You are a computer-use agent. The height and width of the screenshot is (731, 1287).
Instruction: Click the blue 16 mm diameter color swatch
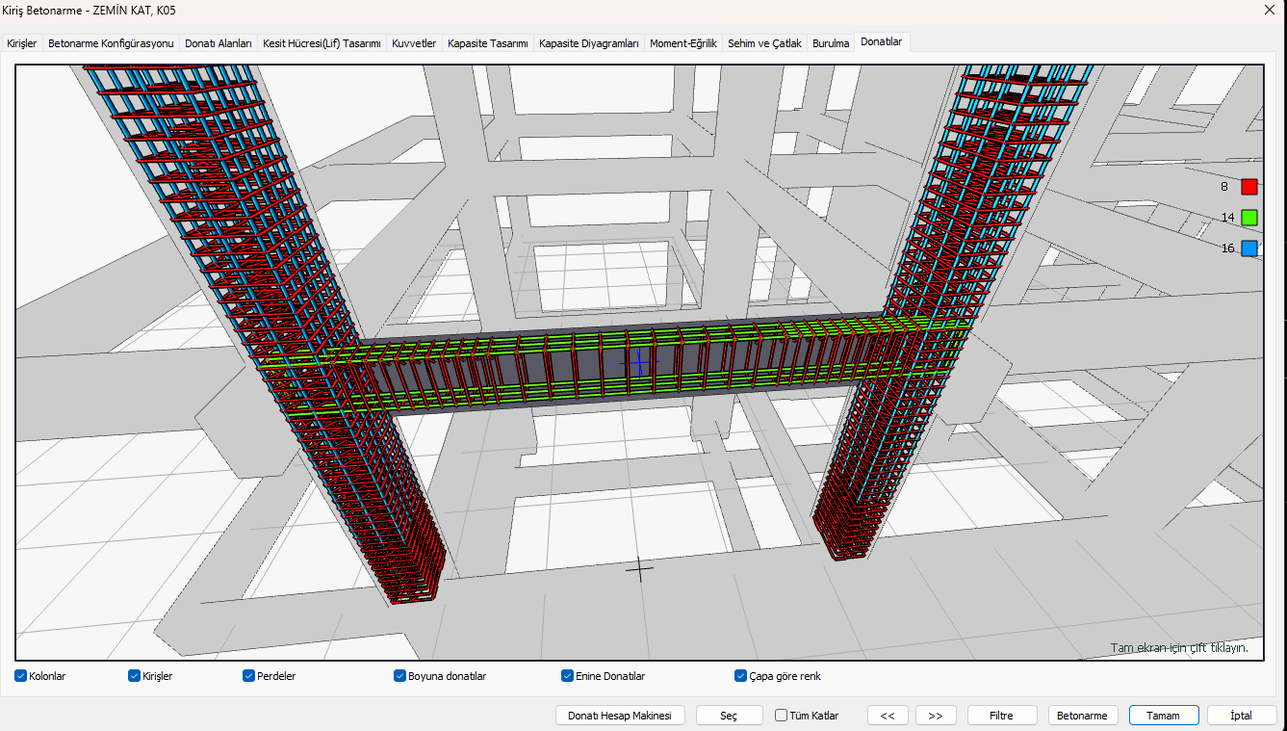pos(1249,248)
